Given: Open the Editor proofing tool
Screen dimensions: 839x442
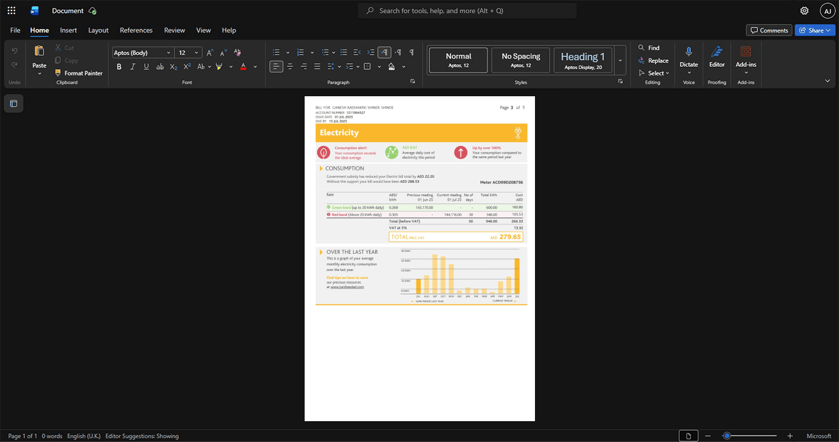Looking at the screenshot, I should coord(717,51).
